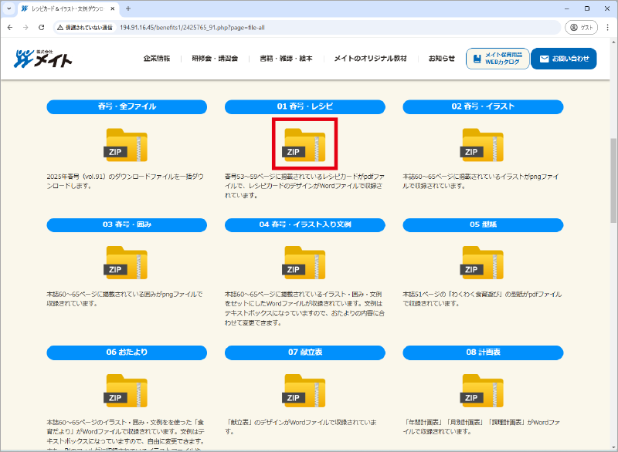
Task: Download the 02 春号・イラスト ZIP icon
Action: 483,145
